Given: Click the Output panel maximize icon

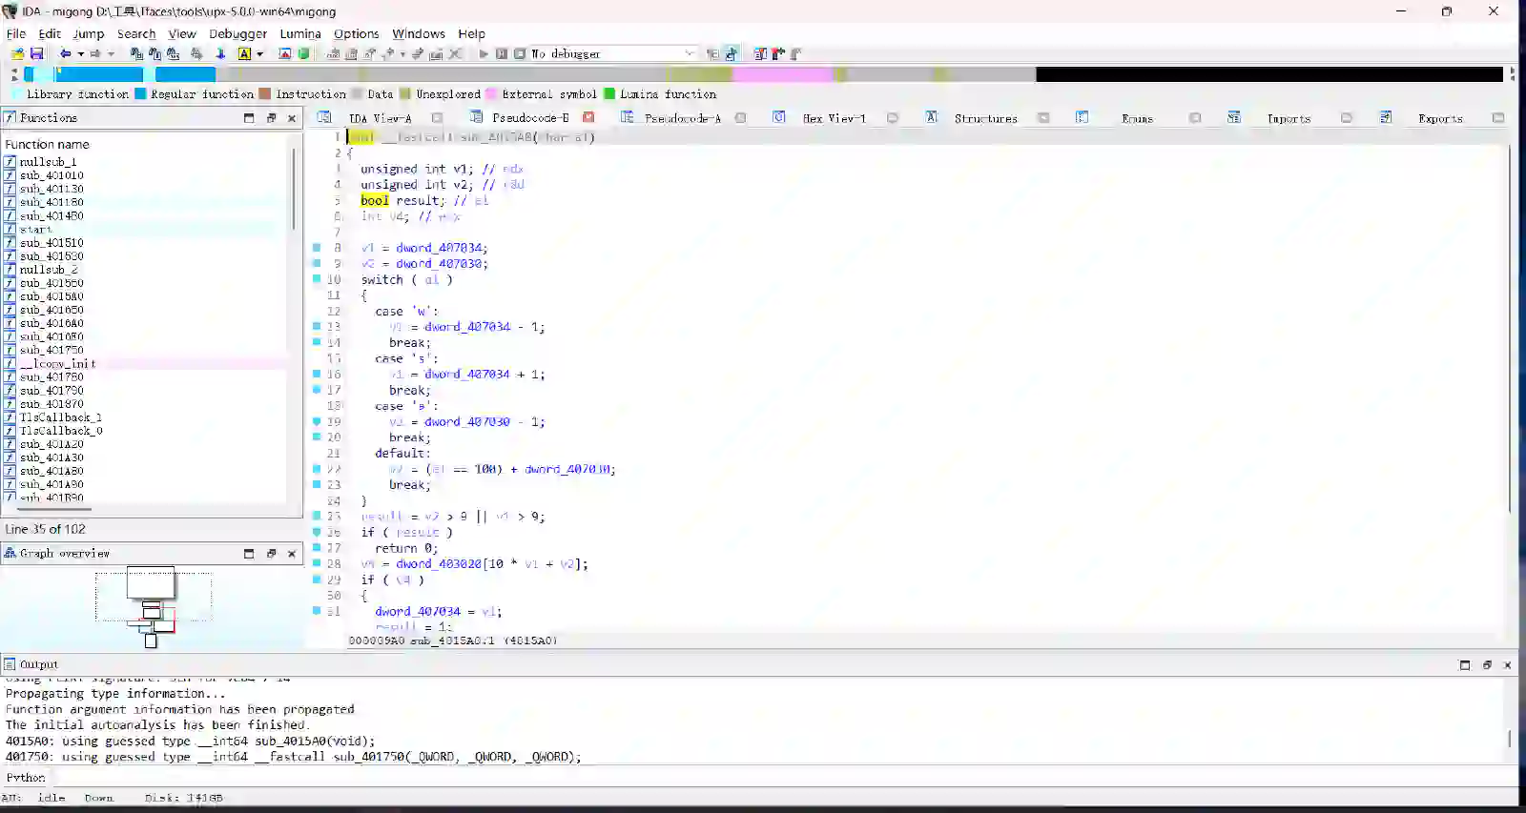Looking at the screenshot, I should coord(1465,665).
